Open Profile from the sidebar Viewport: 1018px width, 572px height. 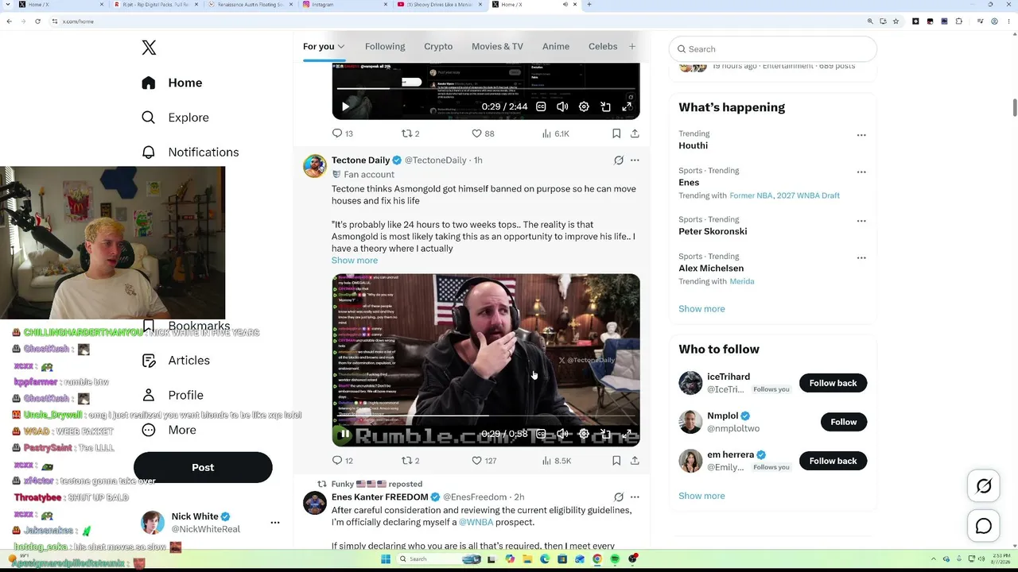point(172,395)
